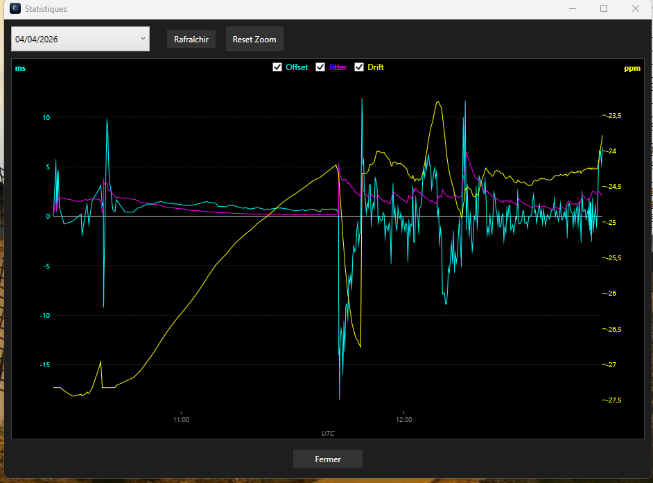
Task: Click the cyan Offset legend label
Action: pos(297,67)
